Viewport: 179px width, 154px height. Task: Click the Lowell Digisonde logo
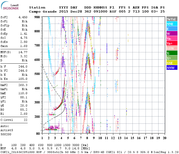pyautogui.click(x=10, y=6)
